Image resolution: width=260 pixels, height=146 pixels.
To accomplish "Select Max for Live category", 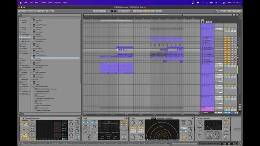I will pyautogui.click(x=25, y=41).
